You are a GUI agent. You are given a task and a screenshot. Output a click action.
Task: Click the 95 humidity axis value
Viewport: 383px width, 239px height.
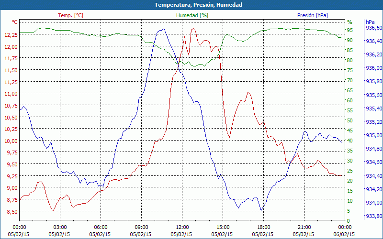point(350,30)
